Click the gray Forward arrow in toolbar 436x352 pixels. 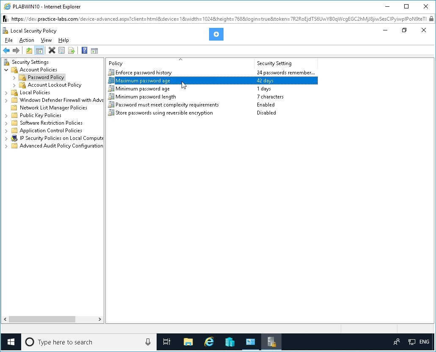pyautogui.click(x=16, y=51)
